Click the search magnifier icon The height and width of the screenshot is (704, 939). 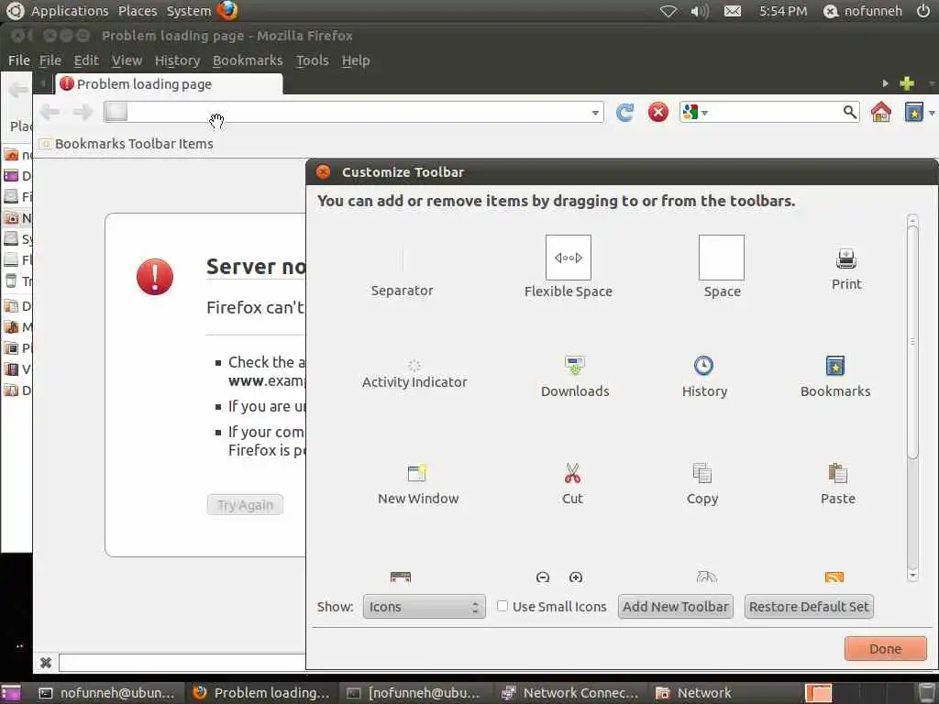(849, 112)
